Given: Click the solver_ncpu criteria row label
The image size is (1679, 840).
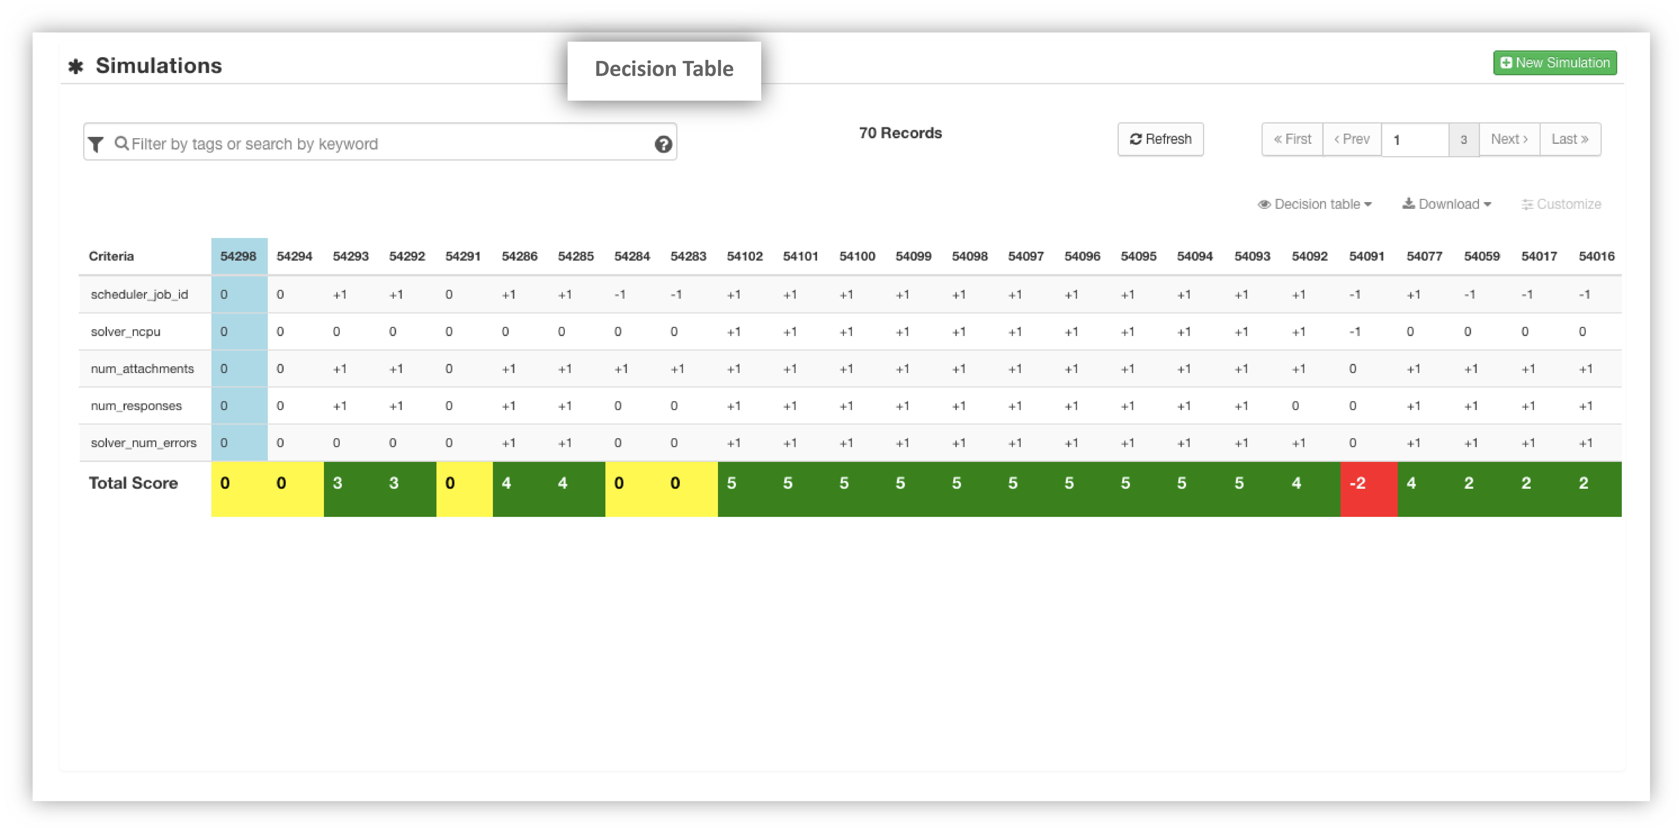Looking at the screenshot, I should click(126, 331).
